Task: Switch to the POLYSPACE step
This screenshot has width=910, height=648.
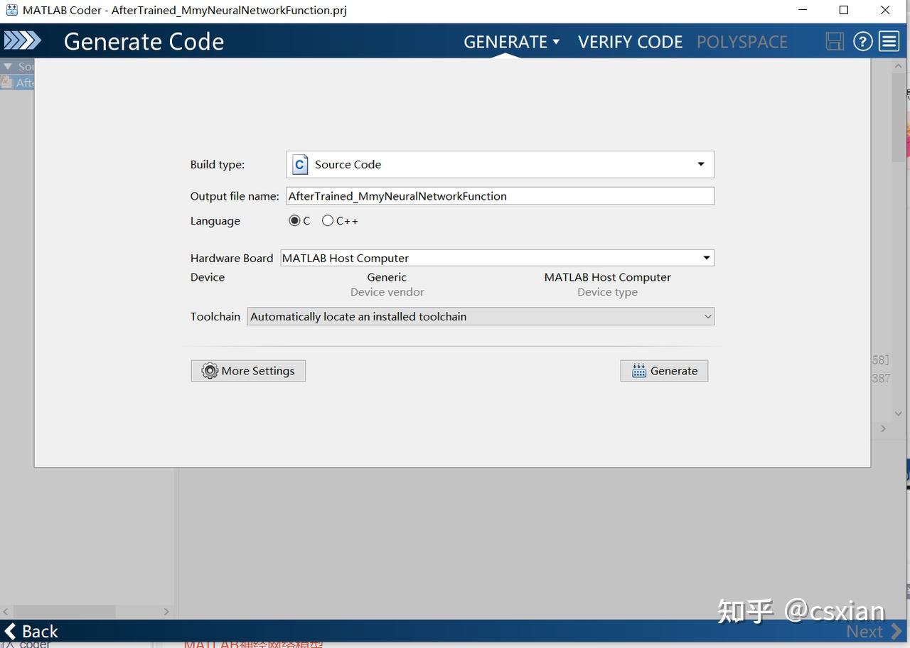Action: (742, 42)
